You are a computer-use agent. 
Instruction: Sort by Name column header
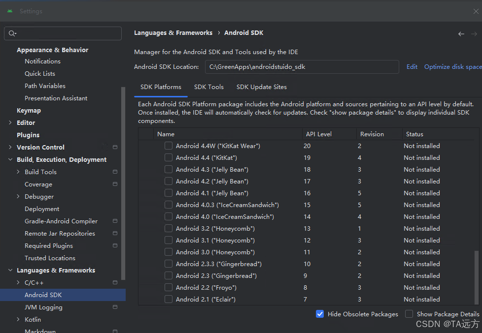pyautogui.click(x=228, y=134)
